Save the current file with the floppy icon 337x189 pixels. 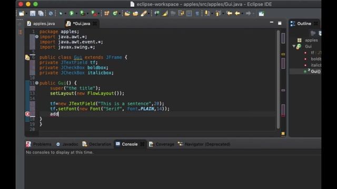click(33, 14)
